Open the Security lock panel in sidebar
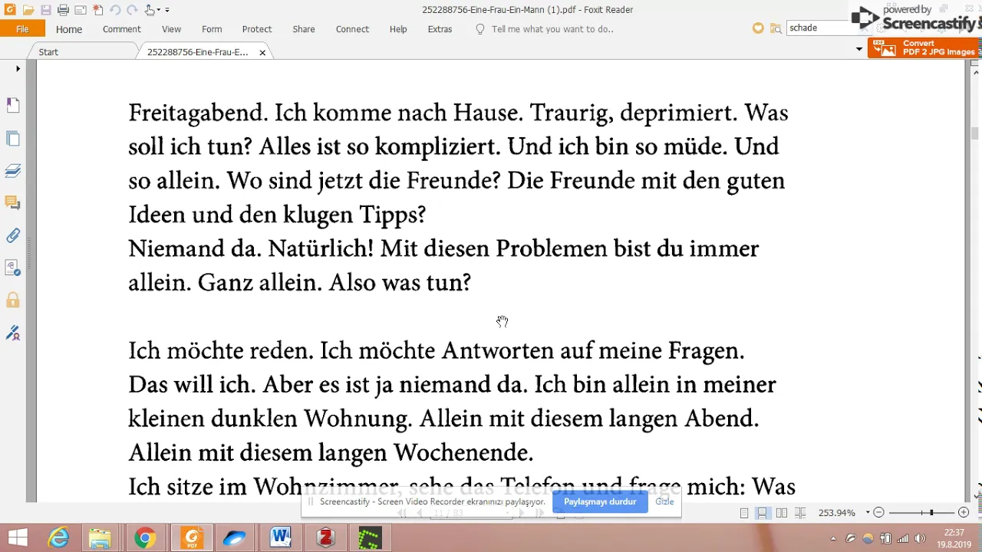The image size is (982, 552). click(x=12, y=300)
